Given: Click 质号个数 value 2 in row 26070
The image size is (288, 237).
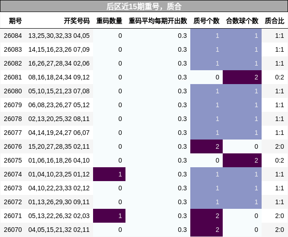Looking at the screenshot, I should coord(207,230).
